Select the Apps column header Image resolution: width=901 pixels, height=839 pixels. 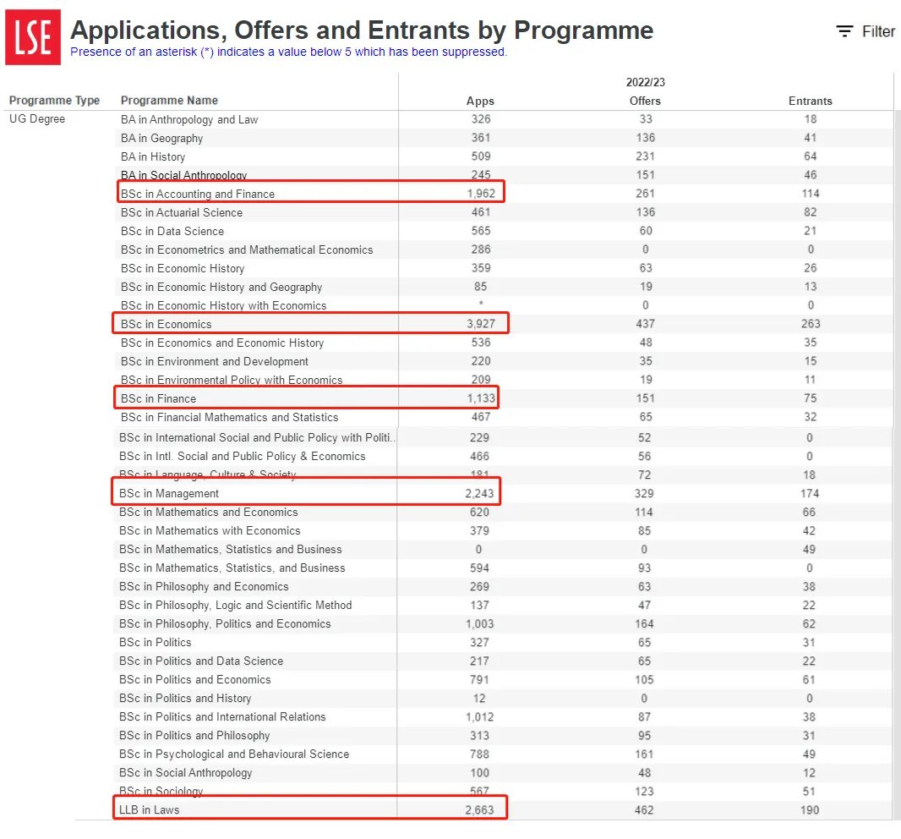[x=480, y=101]
